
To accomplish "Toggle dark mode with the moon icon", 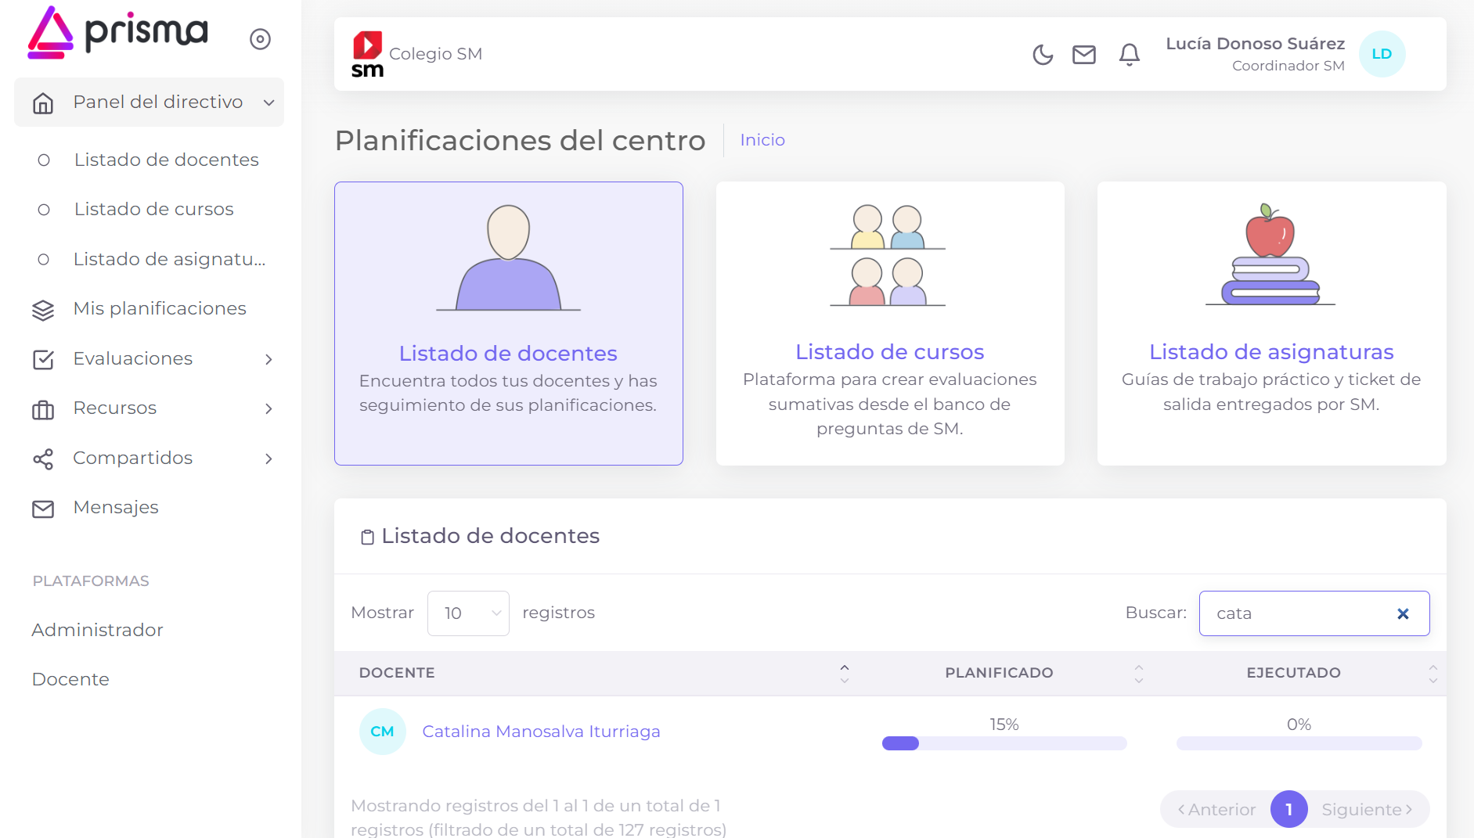I will tap(1042, 55).
